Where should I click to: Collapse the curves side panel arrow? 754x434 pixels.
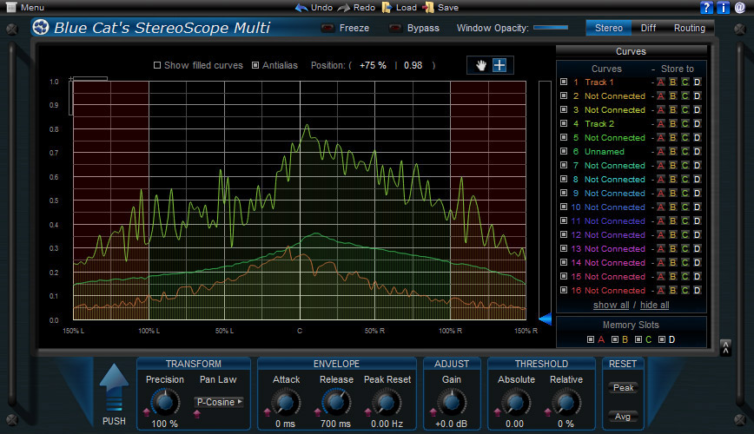coord(724,347)
